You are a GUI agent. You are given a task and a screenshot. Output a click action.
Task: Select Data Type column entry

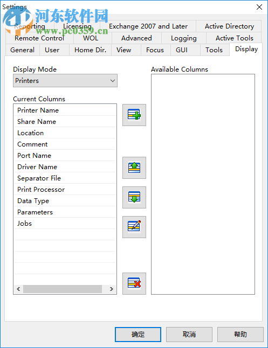tap(65, 200)
